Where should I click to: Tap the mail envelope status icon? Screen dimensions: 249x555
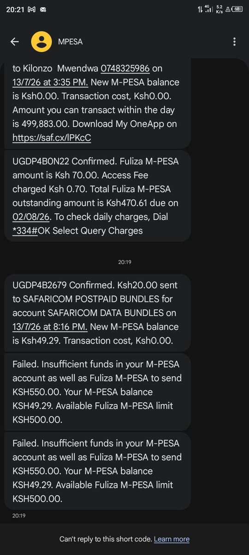(x=43, y=9)
